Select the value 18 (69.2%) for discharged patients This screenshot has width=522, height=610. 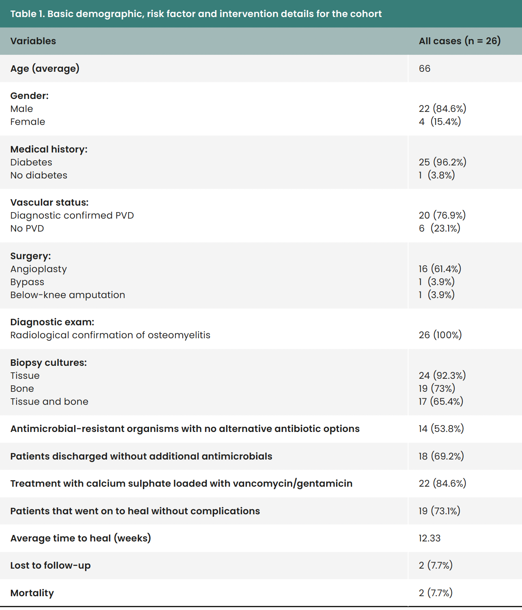pos(441,456)
